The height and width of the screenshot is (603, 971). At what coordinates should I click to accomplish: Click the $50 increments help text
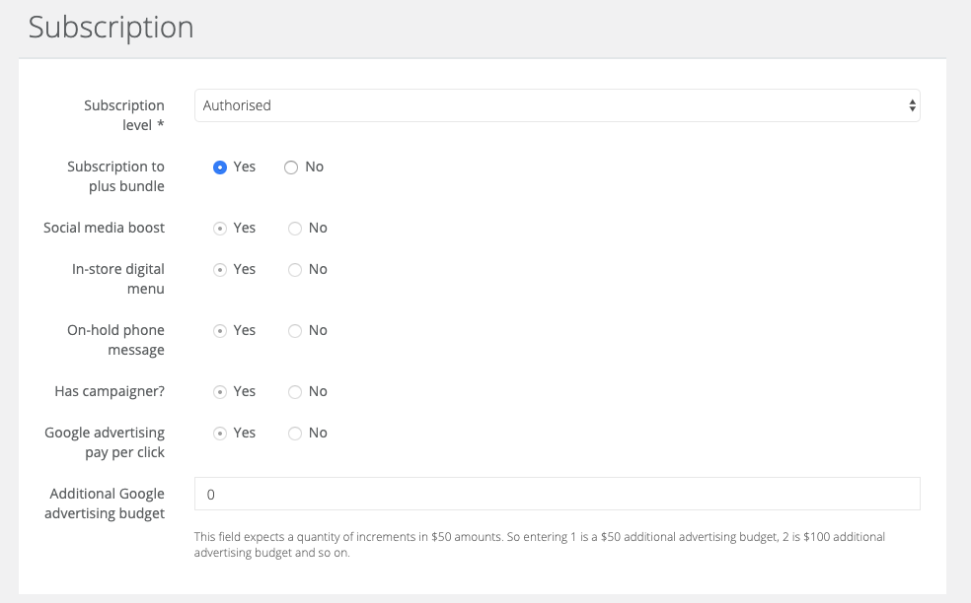[539, 545]
